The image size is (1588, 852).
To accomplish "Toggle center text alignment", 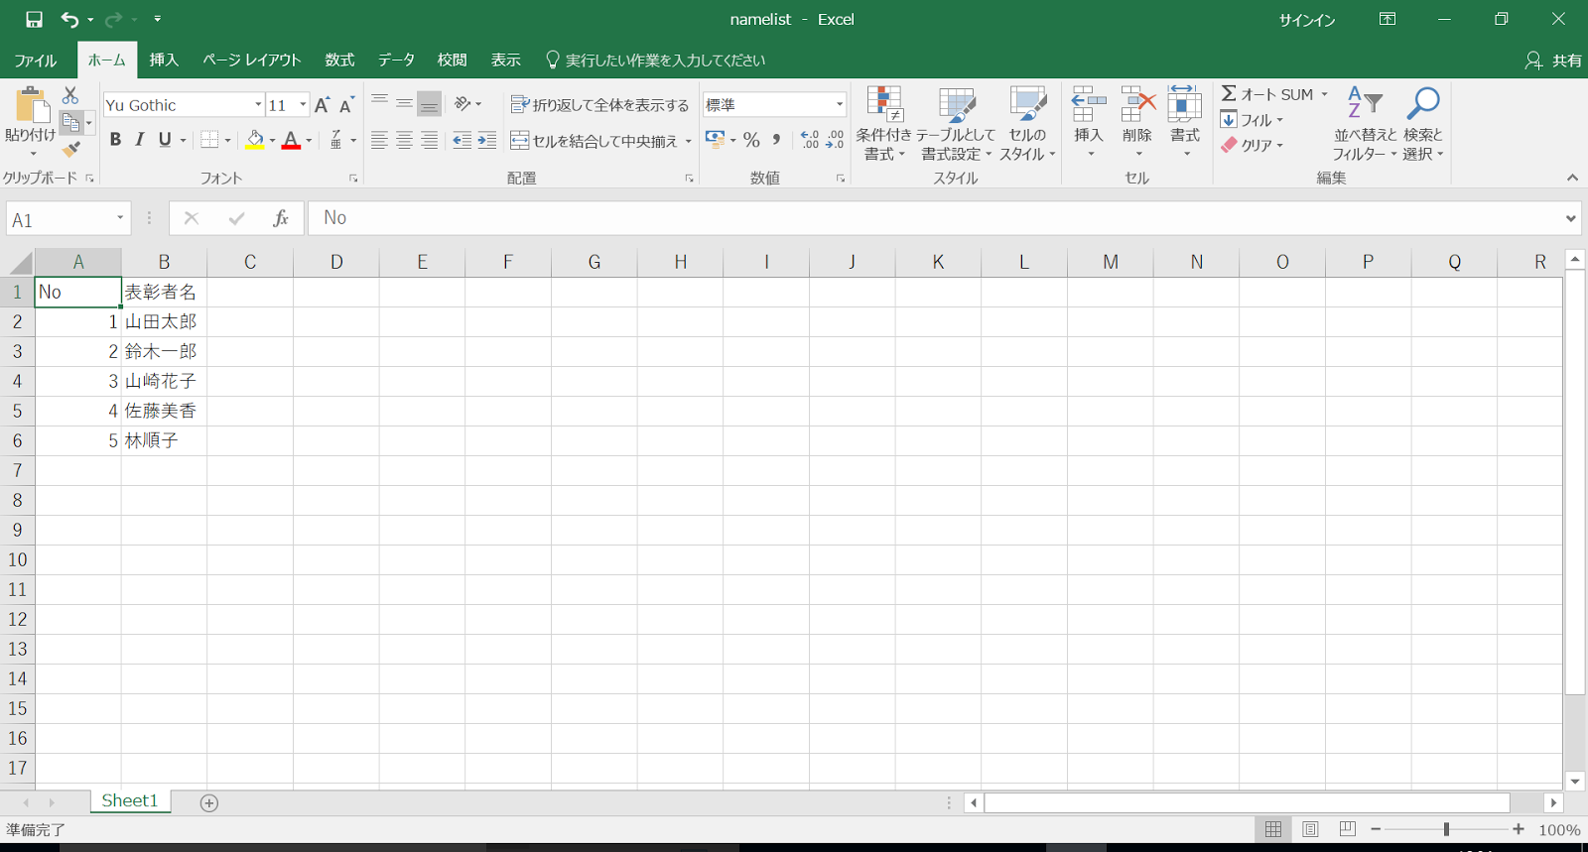I will point(404,141).
